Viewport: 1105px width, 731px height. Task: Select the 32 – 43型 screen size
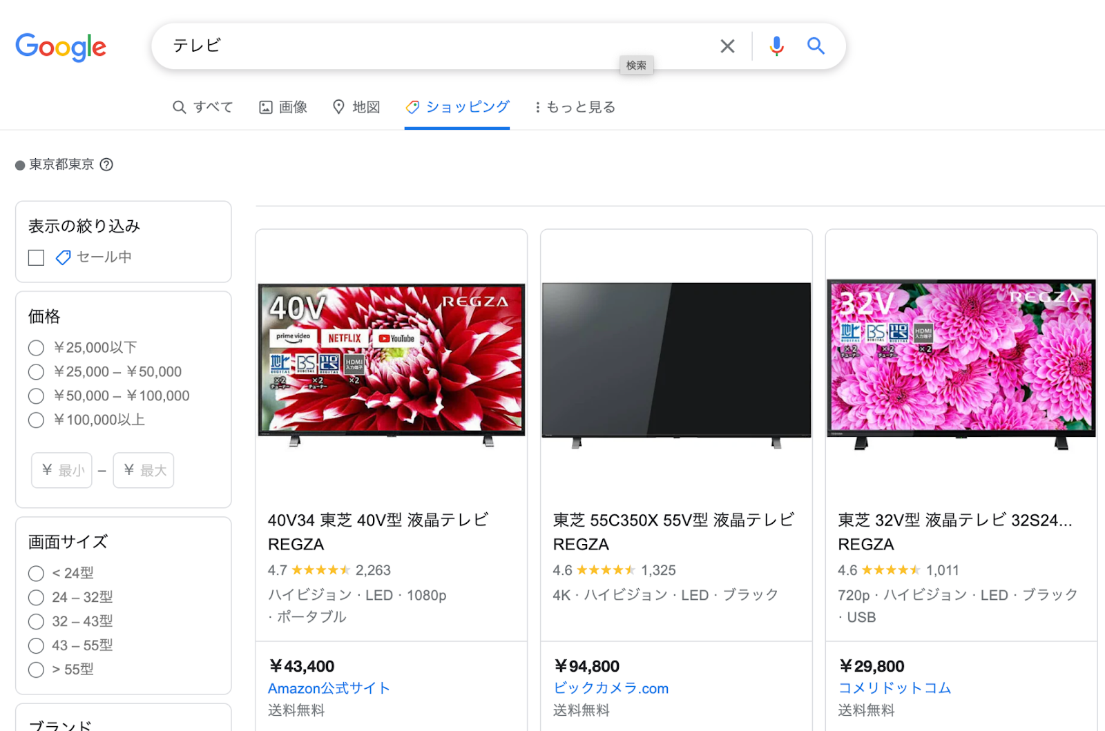pos(36,621)
